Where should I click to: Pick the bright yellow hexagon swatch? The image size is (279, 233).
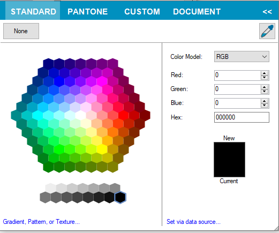point(102,149)
